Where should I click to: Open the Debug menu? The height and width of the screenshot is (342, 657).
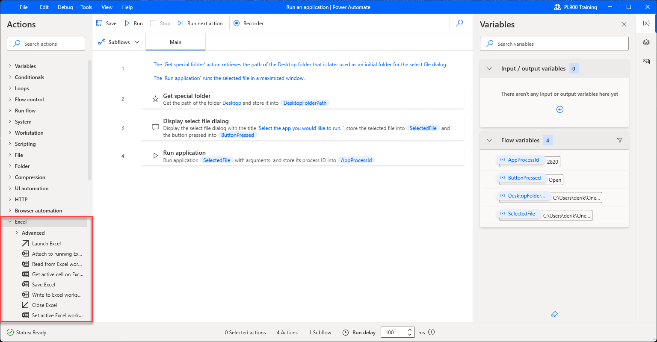[x=65, y=7]
